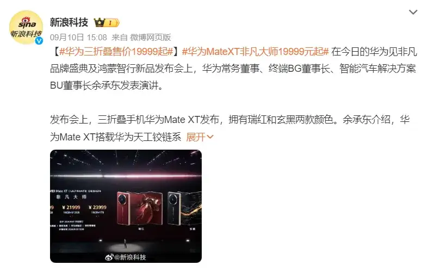Open the post options chevron menu
This screenshot has width=429, height=271.
pyautogui.click(x=413, y=12)
